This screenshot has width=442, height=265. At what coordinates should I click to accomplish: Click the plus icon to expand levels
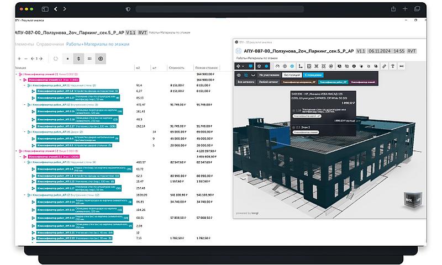19,58
